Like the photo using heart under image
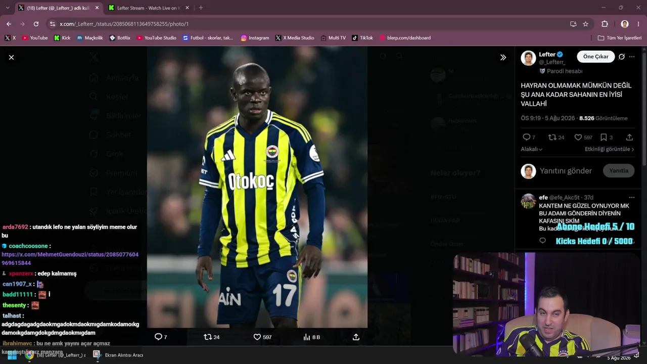647x364 pixels. (x=257, y=337)
